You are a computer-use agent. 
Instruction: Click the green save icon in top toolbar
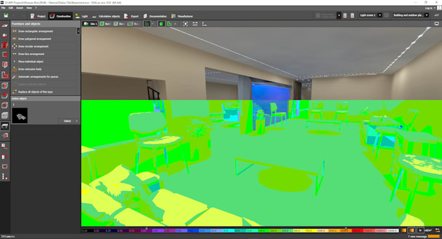[x=6, y=16]
